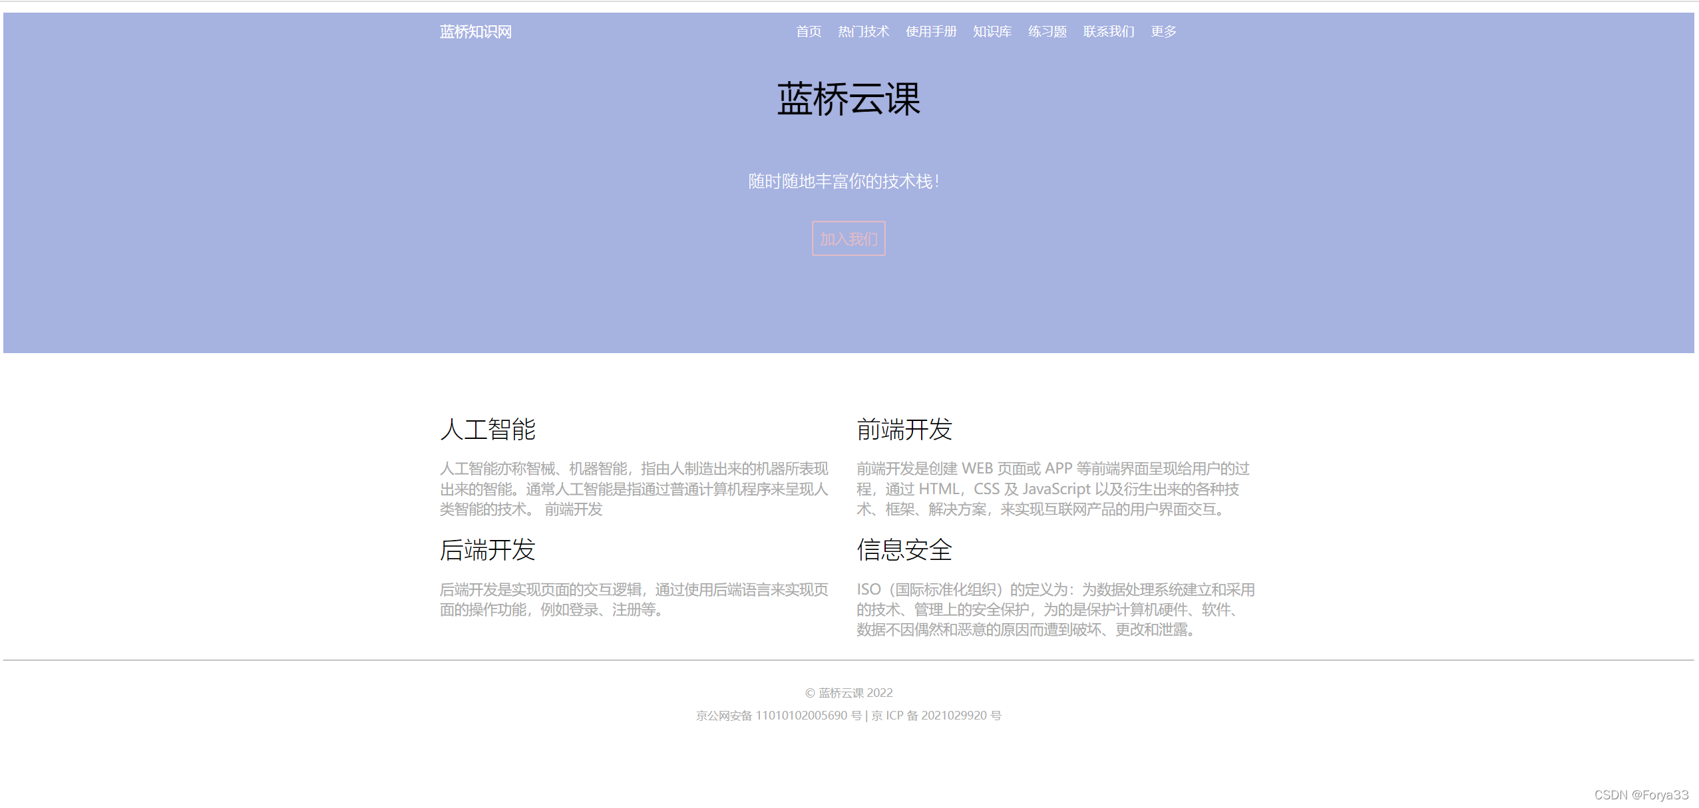The width and height of the screenshot is (1699, 808).
Task: Click the 后端开发 section title
Action: [x=488, y=551]
